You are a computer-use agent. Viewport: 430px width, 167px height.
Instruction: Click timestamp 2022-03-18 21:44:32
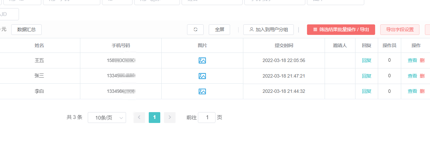pos(284,91)
